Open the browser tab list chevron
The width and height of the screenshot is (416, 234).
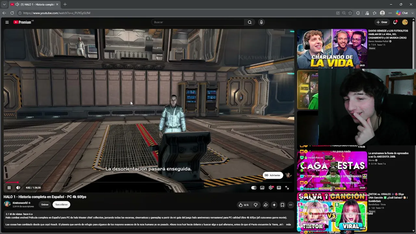(x=4, y=5)
